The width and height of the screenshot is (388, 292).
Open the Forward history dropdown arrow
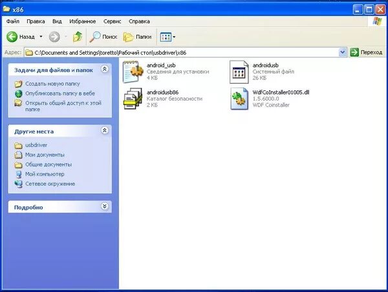tap(66, 37)
